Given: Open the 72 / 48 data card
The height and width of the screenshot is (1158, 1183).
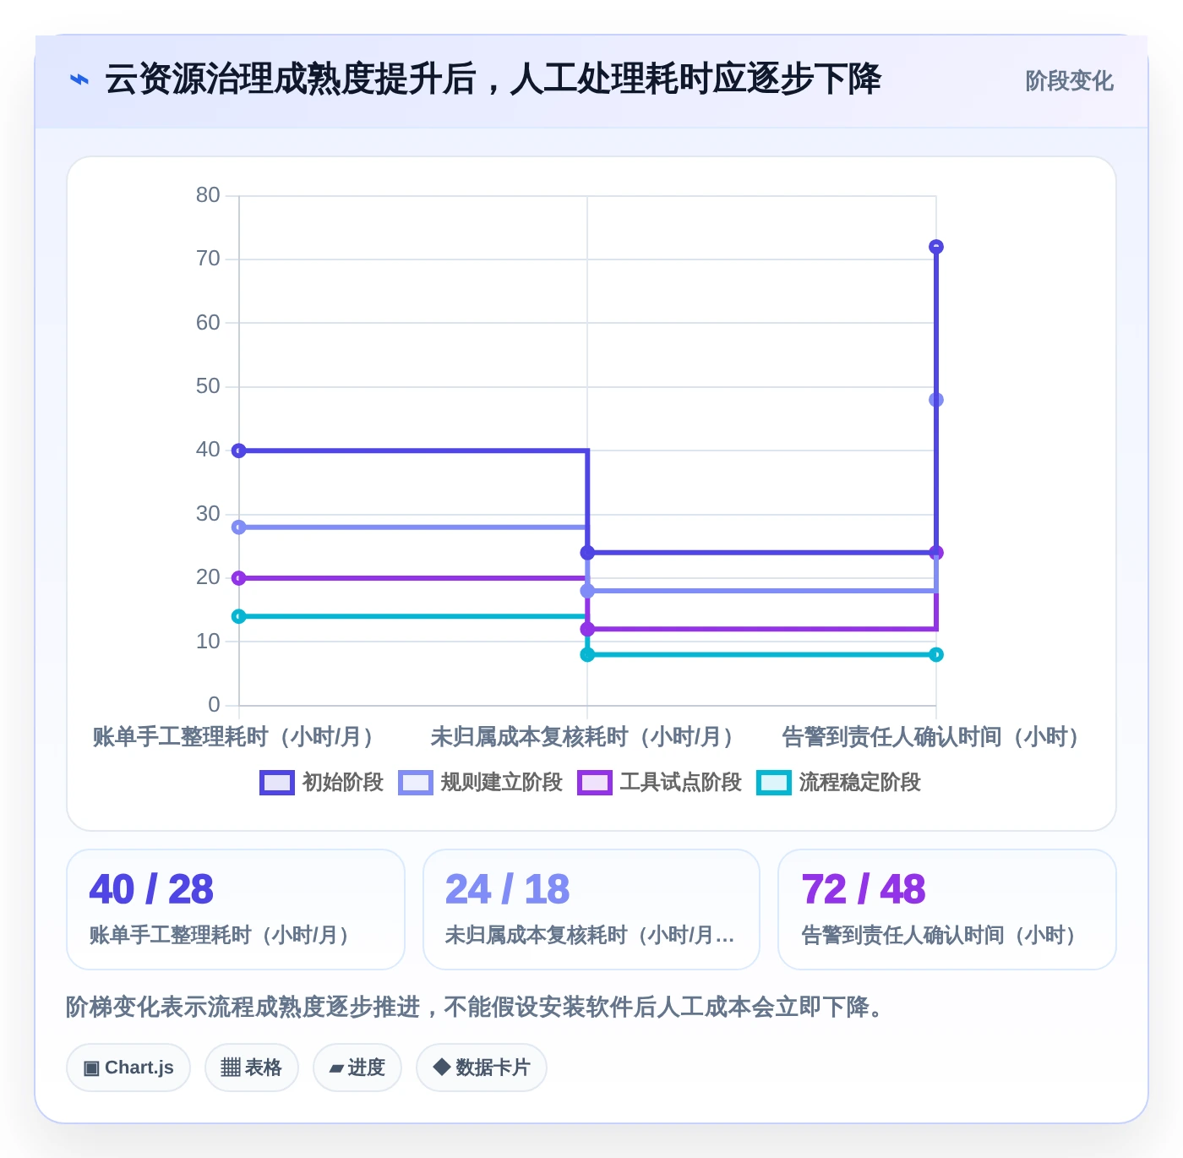Looking at the screenshot, I should tap(947, 909).
